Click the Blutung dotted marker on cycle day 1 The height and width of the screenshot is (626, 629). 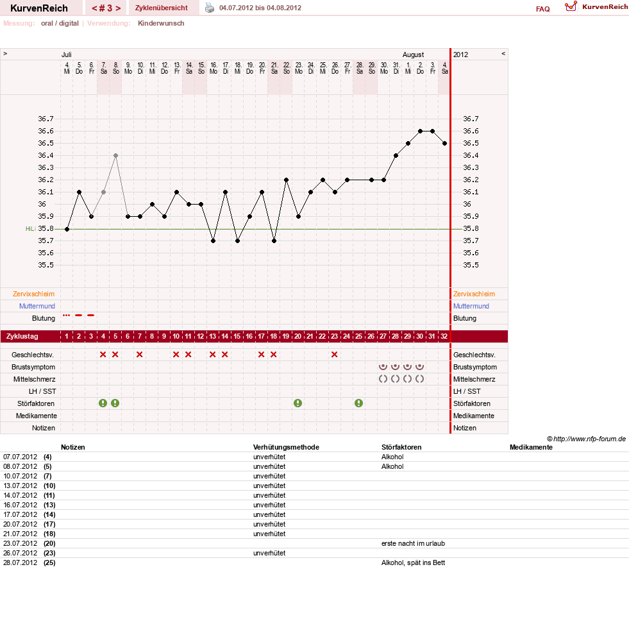pos(67,316)
